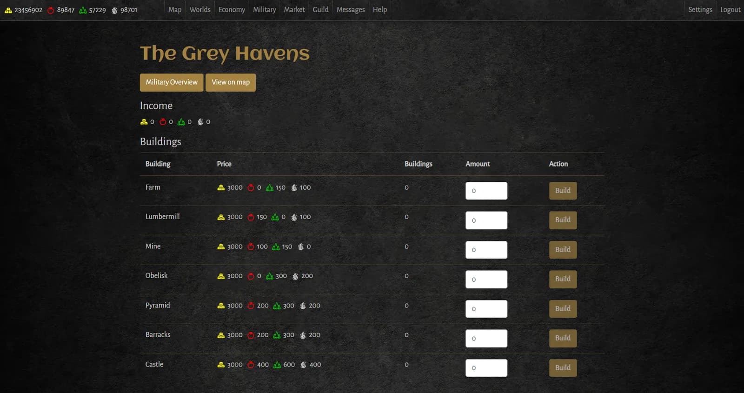Screen dimensions: 744x393
Task: Click the Logout link
Action: 730,10
